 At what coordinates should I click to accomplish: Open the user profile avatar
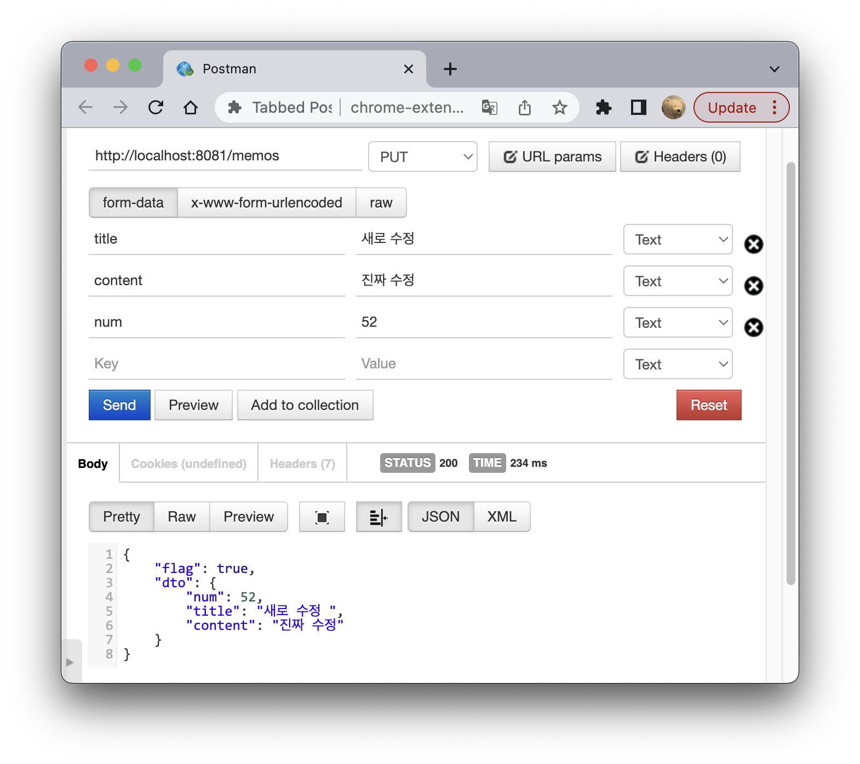coord(674,107)
